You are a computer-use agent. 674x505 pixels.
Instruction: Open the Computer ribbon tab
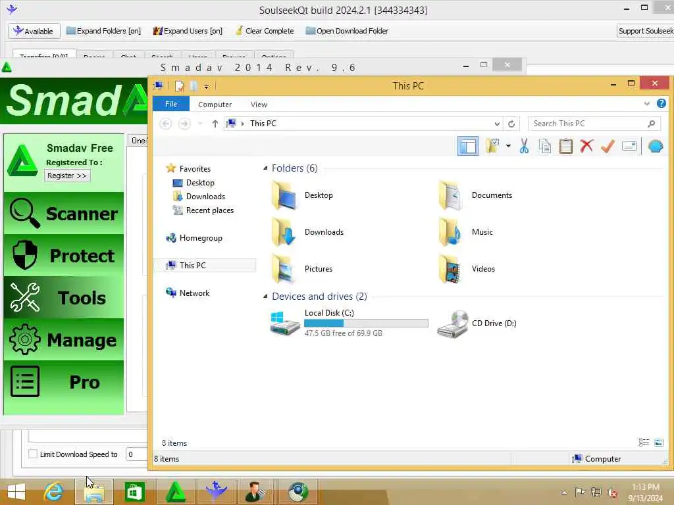pyautogui.click(x=215, y=105)
